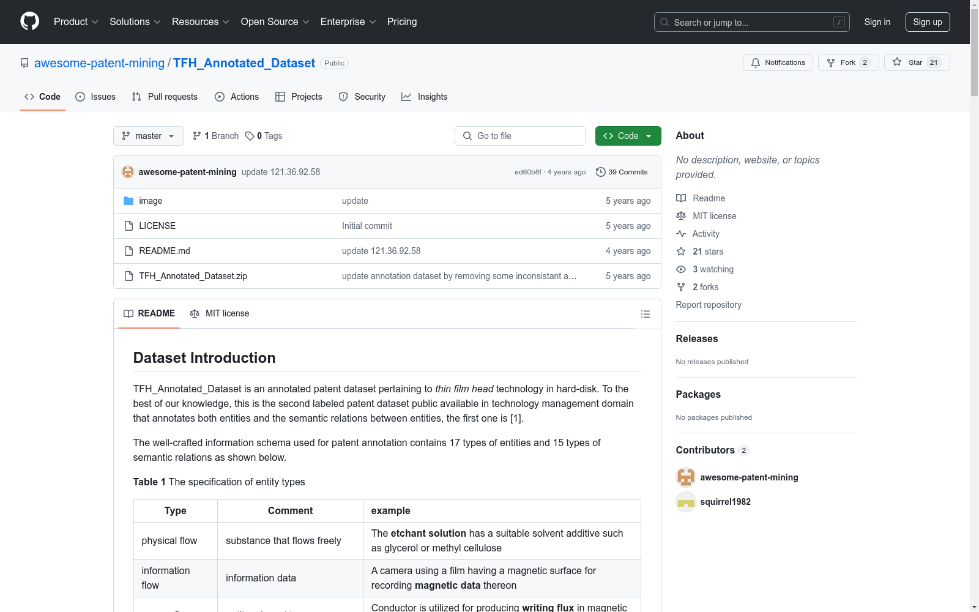
Task: Click Report repository link
Action: point(709,305)
